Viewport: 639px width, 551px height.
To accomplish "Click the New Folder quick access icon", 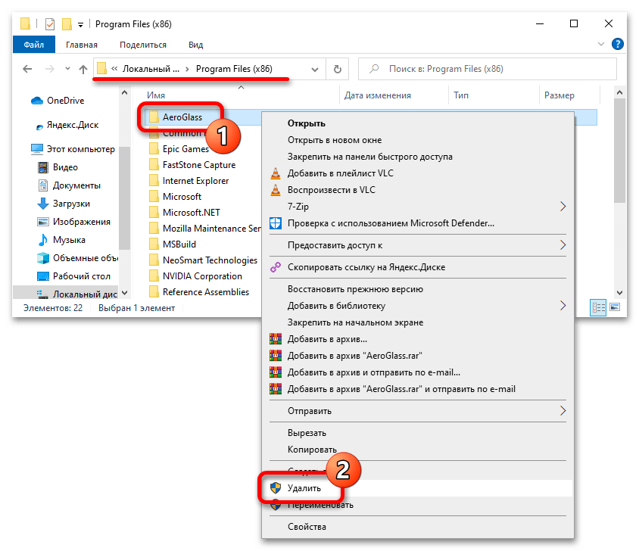I will pos(67,24).
